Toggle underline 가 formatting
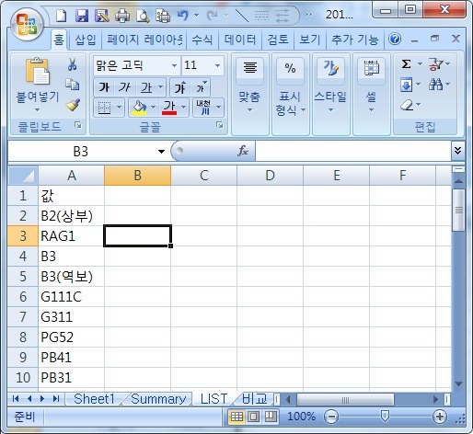 [x=146, y=87]
